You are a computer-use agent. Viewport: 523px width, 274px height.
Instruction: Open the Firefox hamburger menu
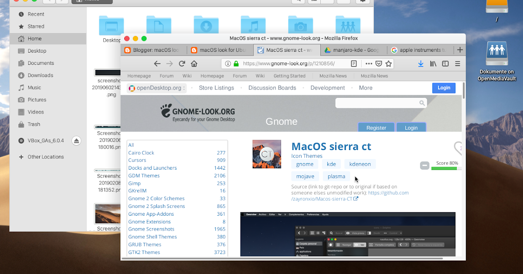(x=458, y=63)
